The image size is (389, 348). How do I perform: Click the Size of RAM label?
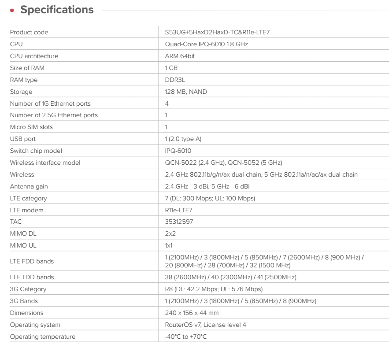[x=27, y=68]
